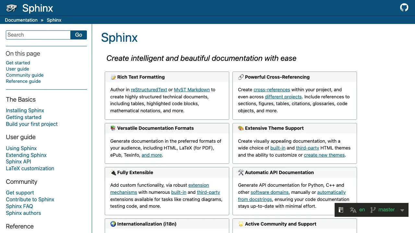This screenshot has height=233, width=415.
Task: Open the Sphinx FAQ page
Action: click(19, 206)
